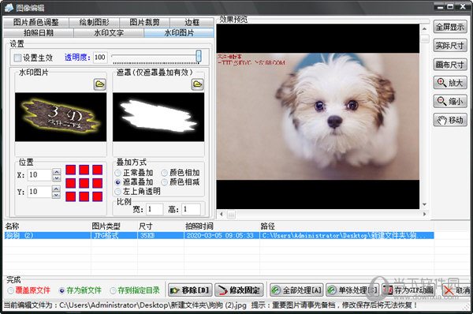Choose 覆盖原文件 overwrite option
The image size is (473, 314).
tap(11, 290)
